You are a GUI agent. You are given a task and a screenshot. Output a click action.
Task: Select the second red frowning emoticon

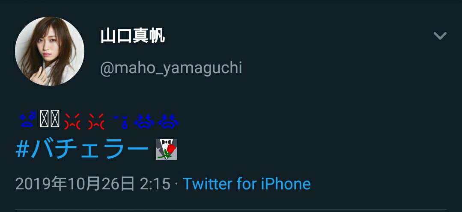tap(96, 121)
